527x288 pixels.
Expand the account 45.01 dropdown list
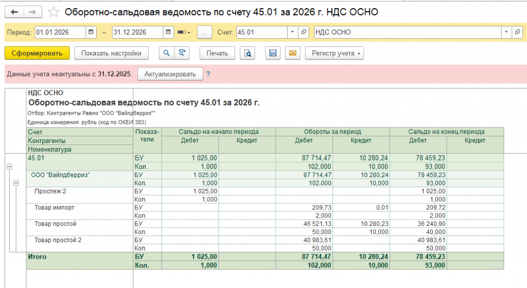click(292, 32)
